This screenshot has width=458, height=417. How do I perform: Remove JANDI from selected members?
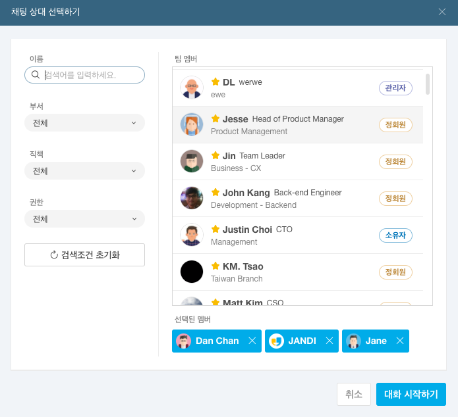(x=329, y=341)
